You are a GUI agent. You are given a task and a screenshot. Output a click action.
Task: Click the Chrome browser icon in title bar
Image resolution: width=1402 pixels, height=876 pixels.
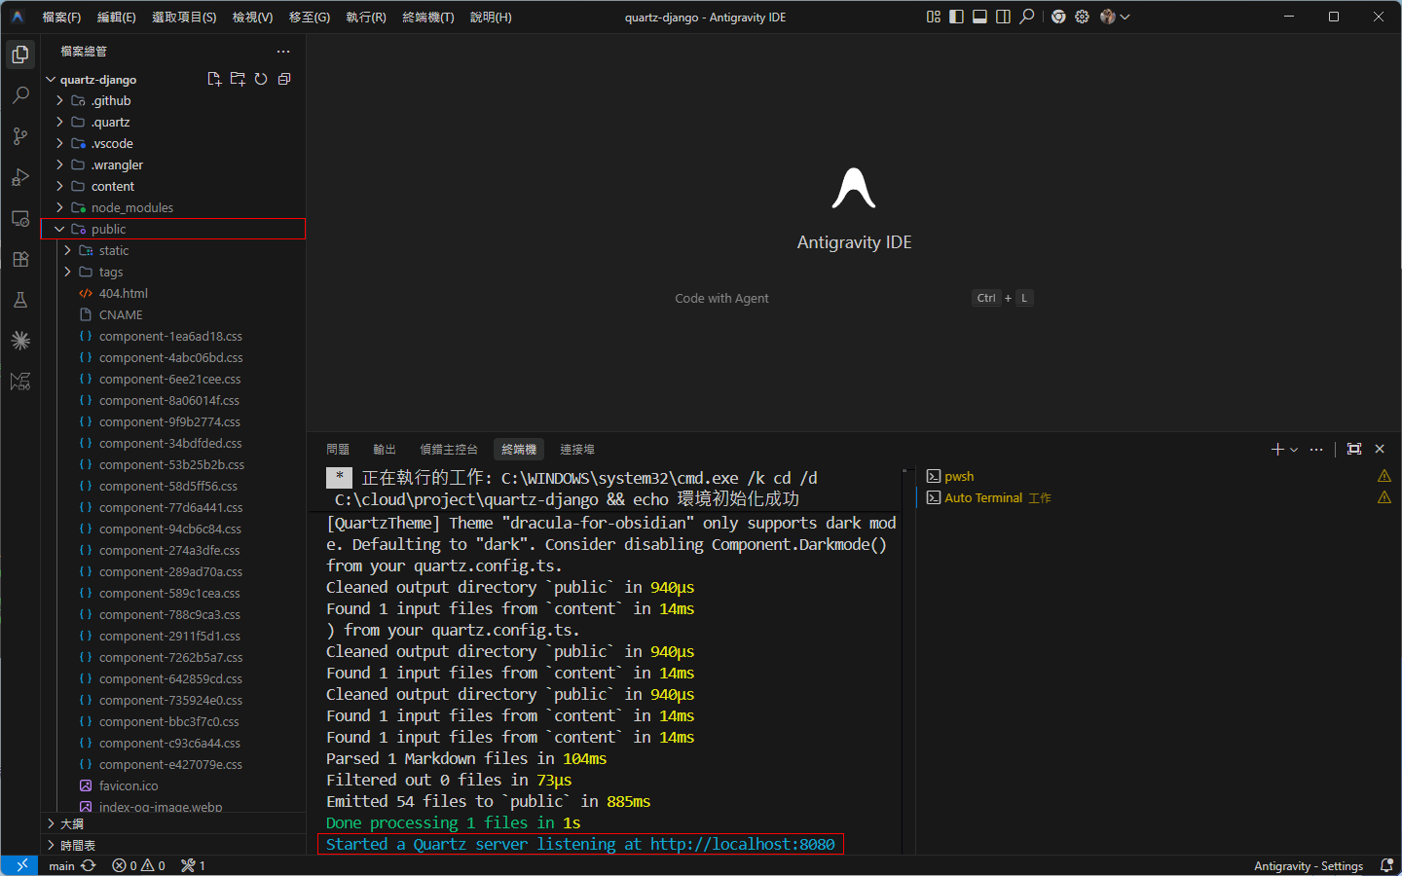point(1058,17)
